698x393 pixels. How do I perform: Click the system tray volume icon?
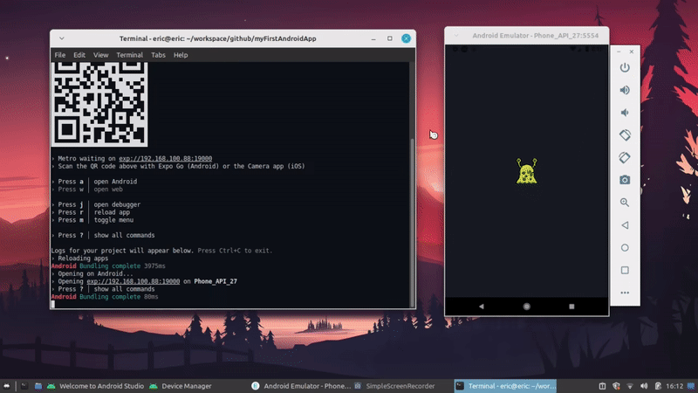[644, 386]
